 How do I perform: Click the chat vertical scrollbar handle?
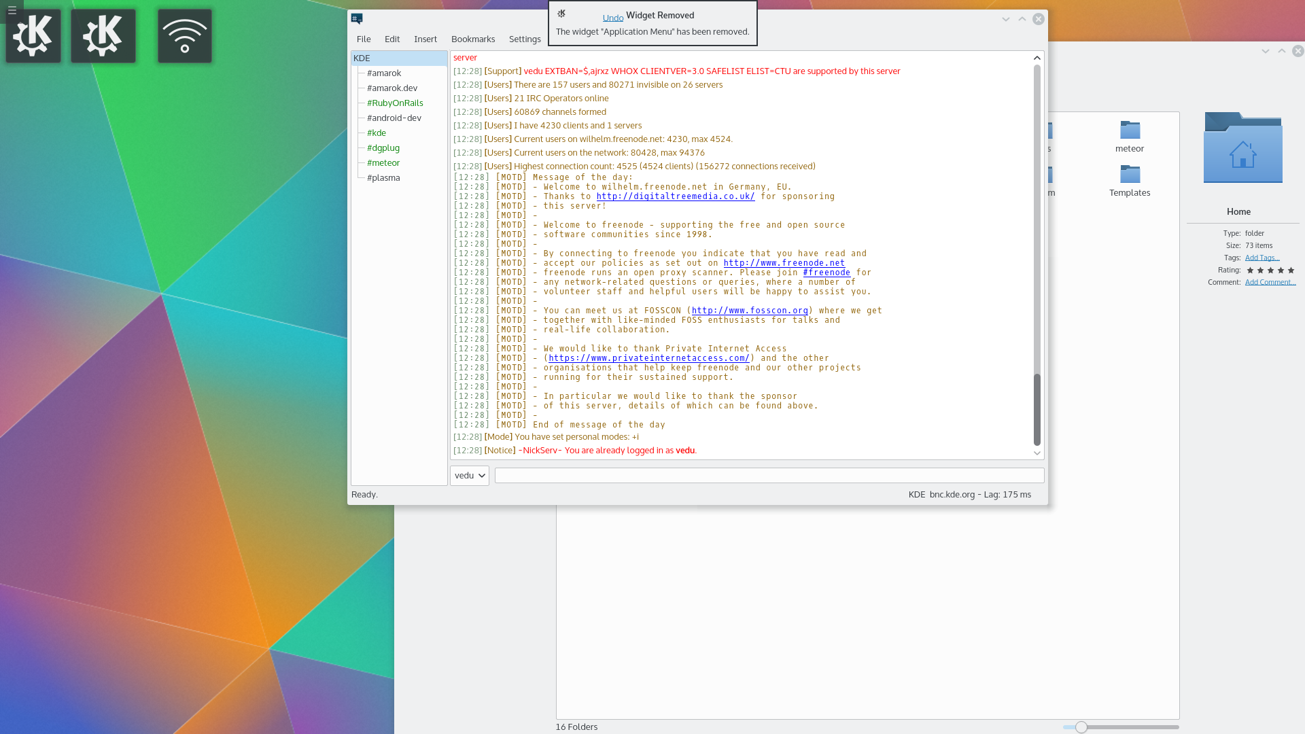pos(1037,409)
